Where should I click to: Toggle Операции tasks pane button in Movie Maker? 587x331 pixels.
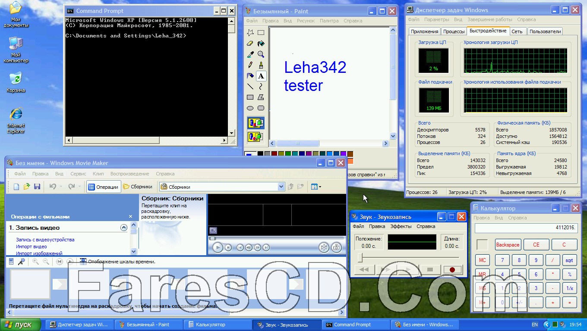pyautogui.click(x=104, y=187)
